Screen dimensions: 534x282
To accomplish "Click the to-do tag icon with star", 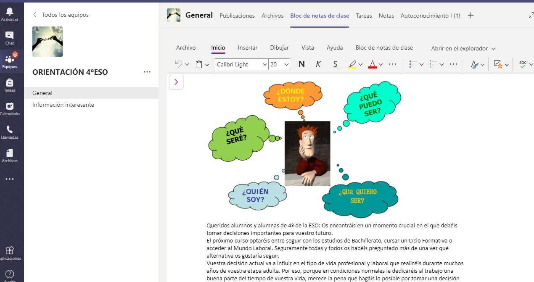I will coord(498,64).
